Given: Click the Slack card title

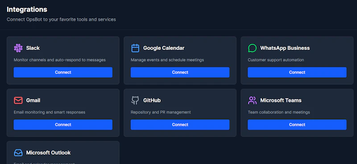Looking at the screenshot, I should click(33, 48).
